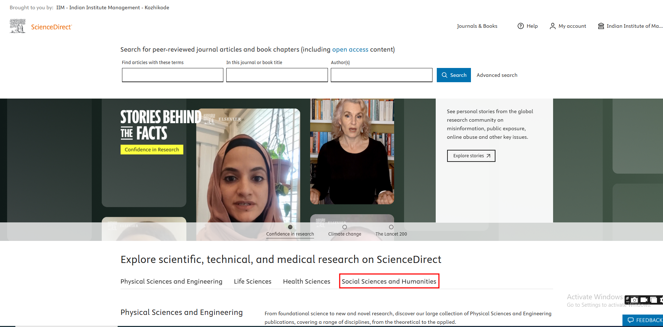Follow the open access link
663x327 pixels.
point(350,49)
